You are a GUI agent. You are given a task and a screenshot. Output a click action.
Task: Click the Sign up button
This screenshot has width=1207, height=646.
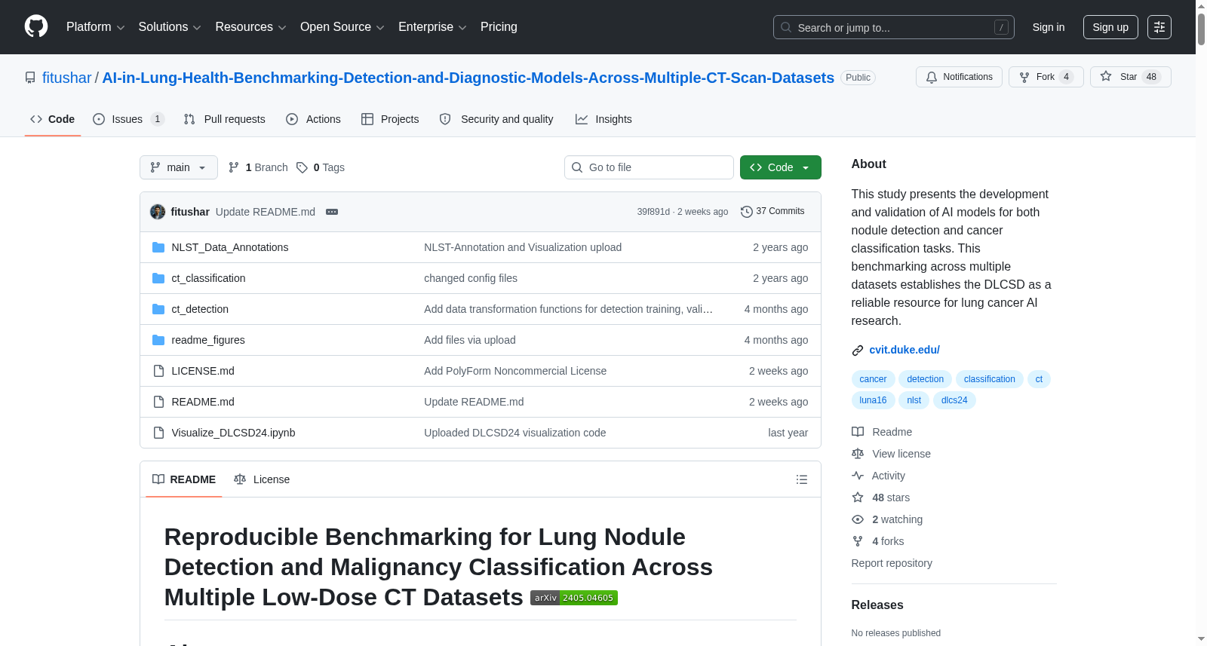tap(1110, 27)
